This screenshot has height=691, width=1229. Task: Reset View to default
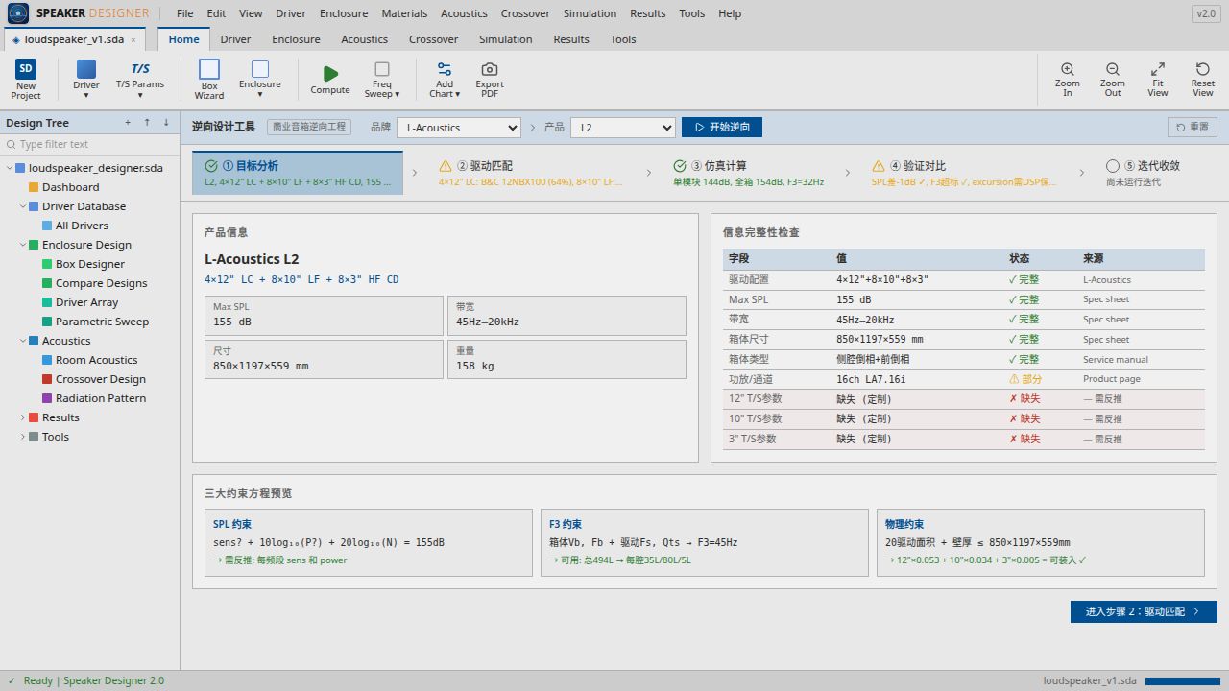[1203, 79]
